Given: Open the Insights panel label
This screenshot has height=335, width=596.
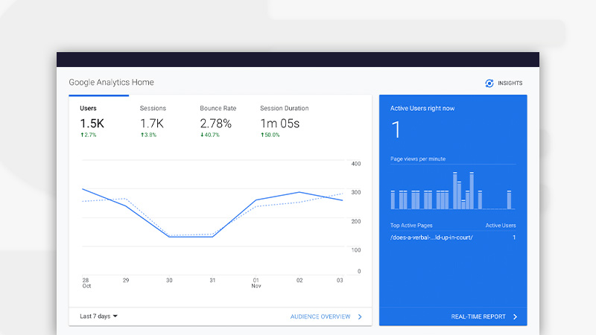Looking at the screenshot, I should tap(510, 83).
